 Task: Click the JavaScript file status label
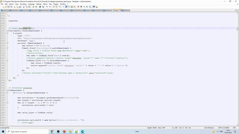[x=4, y=128]
